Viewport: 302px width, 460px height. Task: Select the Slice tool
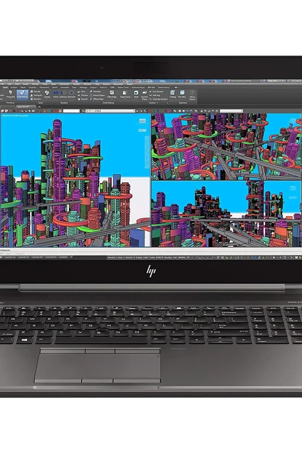82,92
